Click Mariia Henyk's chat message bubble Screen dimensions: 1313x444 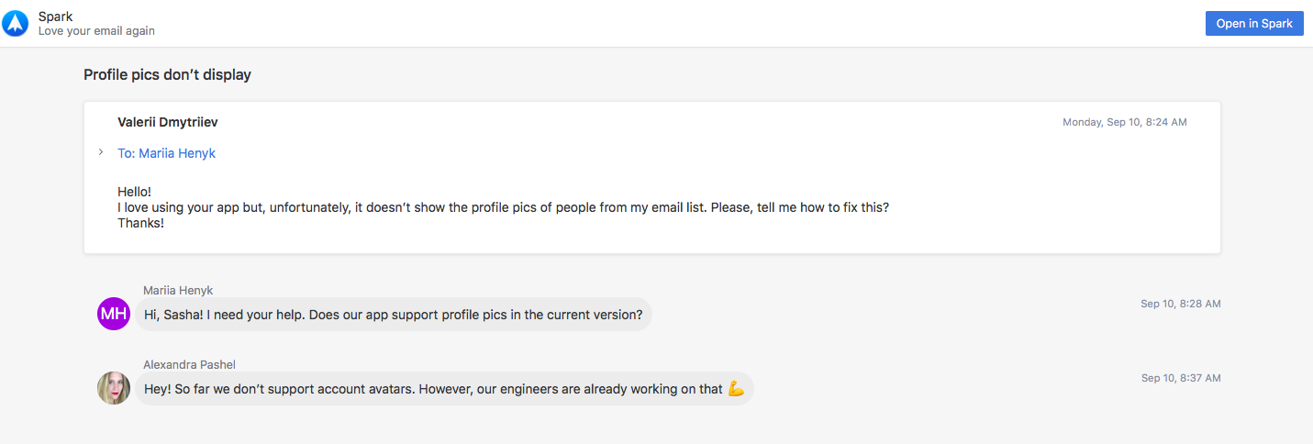point(394,314)
